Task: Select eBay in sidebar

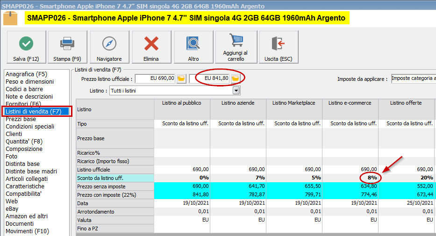Action: click(12, 209)
